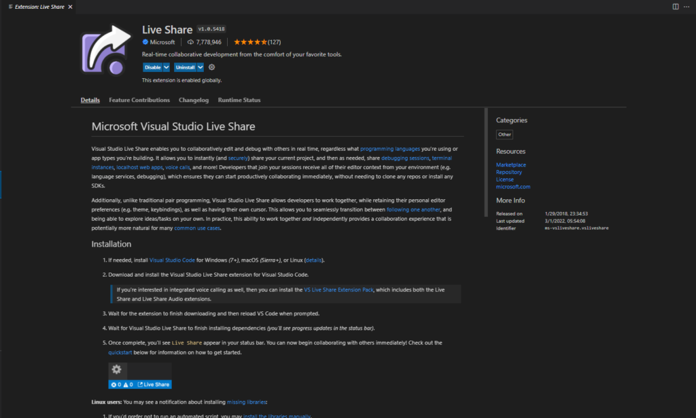Open the localhost web apps link

[139, 168]
